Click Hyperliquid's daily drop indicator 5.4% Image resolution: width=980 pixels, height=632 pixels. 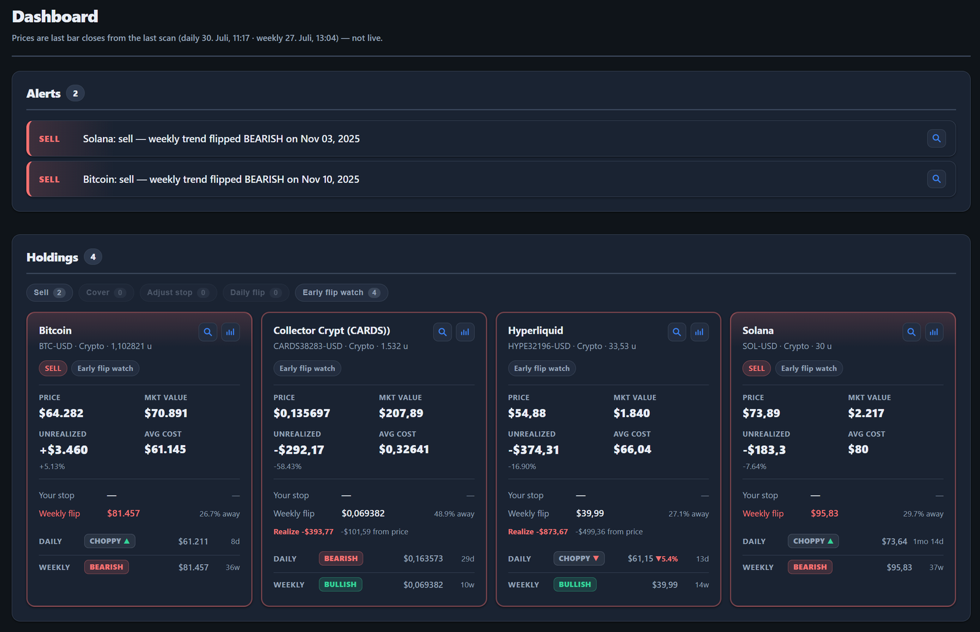point(667,559)
